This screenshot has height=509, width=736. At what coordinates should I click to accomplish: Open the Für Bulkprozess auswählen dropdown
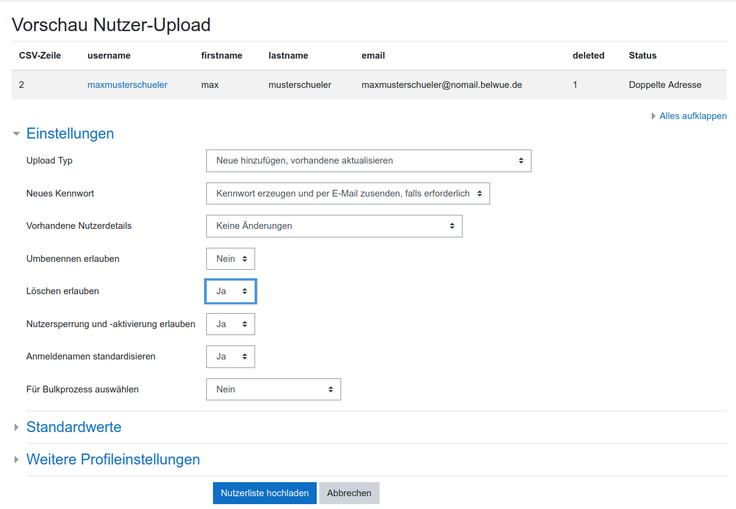[273, 389]
